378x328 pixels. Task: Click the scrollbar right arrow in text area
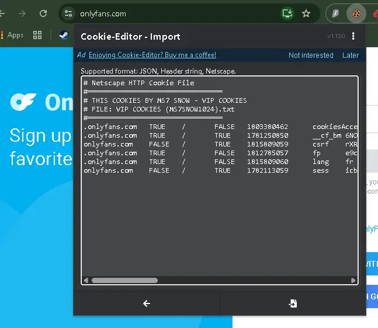click(x=353, y=280)
